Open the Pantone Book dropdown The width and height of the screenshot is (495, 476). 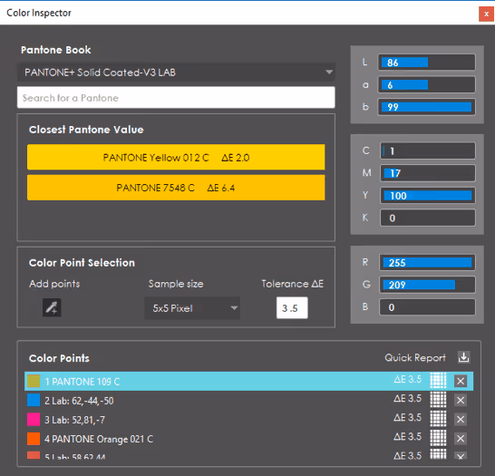click(x=176, y=73)
